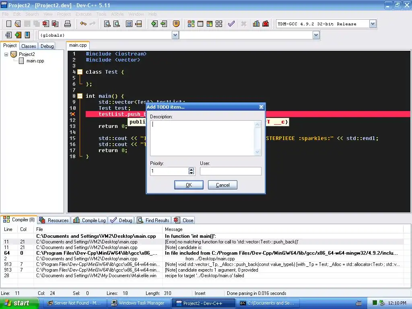Open the File menu
412x309 pixels.
pyautogui.click(x=5, y=14)
